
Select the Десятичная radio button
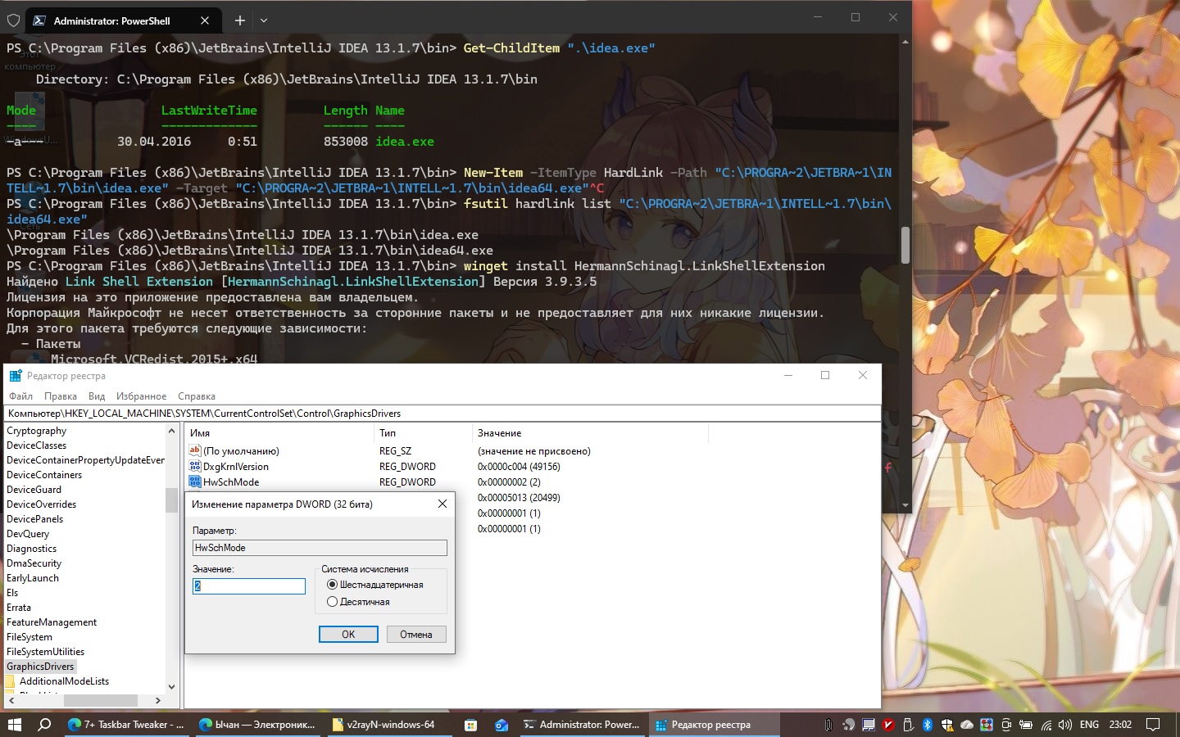[x=332, y=602]
